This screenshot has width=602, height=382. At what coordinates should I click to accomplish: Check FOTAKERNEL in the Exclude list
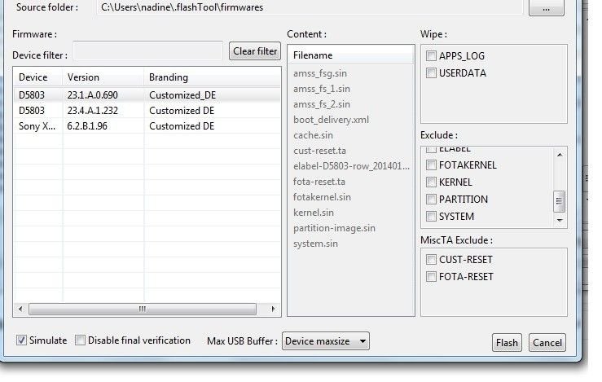(x=431, y=165)
